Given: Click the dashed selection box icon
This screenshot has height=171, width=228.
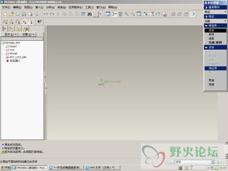Looking at the screenshot, I should 96,14.
